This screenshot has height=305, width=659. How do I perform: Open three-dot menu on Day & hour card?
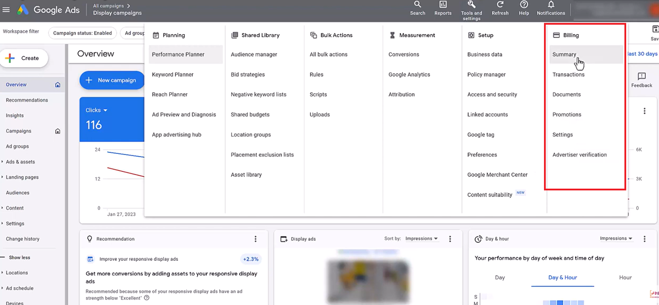click(x=644, y=239)
